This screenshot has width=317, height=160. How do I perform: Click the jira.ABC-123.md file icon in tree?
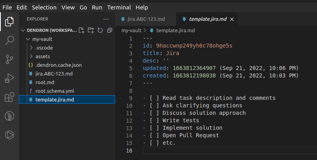coord(31,74)
